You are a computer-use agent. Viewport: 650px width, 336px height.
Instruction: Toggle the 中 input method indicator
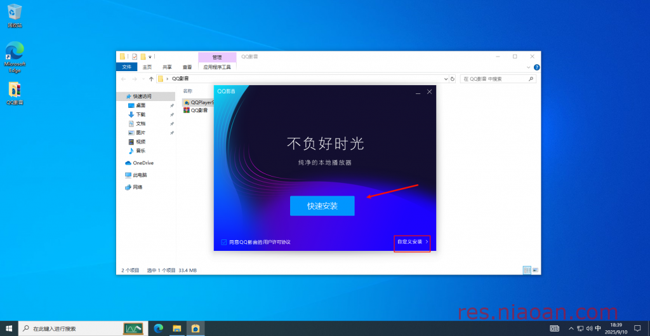[x=598, y=328]
